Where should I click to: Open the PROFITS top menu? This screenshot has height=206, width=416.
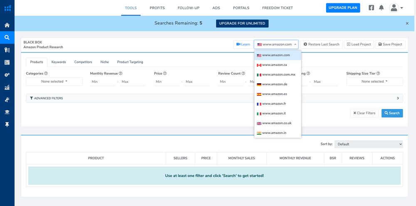(x=157, y=8)
